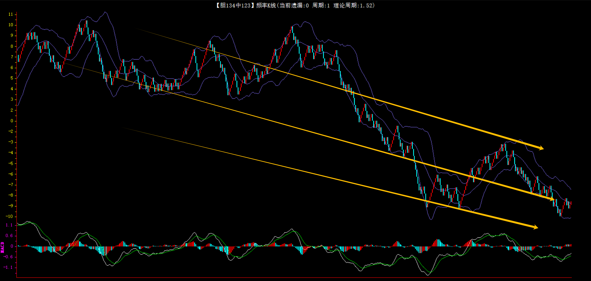The image size is (591, 281).
Task: Click the 频率K线 label in the title
Action: 265,5
